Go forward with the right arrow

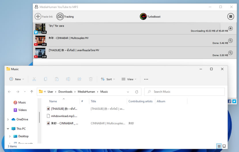click(18, 92)
